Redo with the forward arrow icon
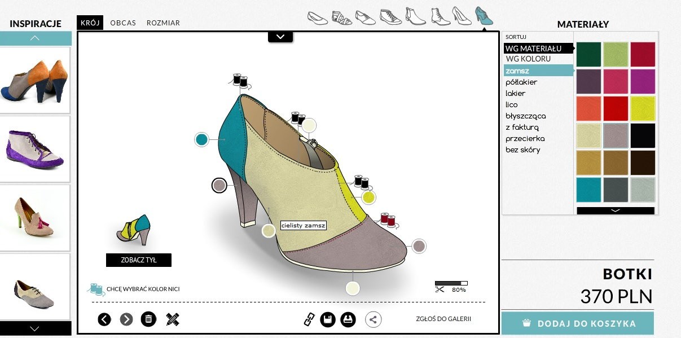The image size is (681, 338). (x=126, y=319)
